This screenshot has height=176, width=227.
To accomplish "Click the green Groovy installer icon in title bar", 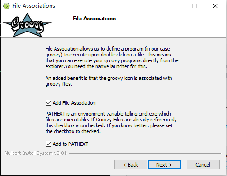I will [6, 6].
